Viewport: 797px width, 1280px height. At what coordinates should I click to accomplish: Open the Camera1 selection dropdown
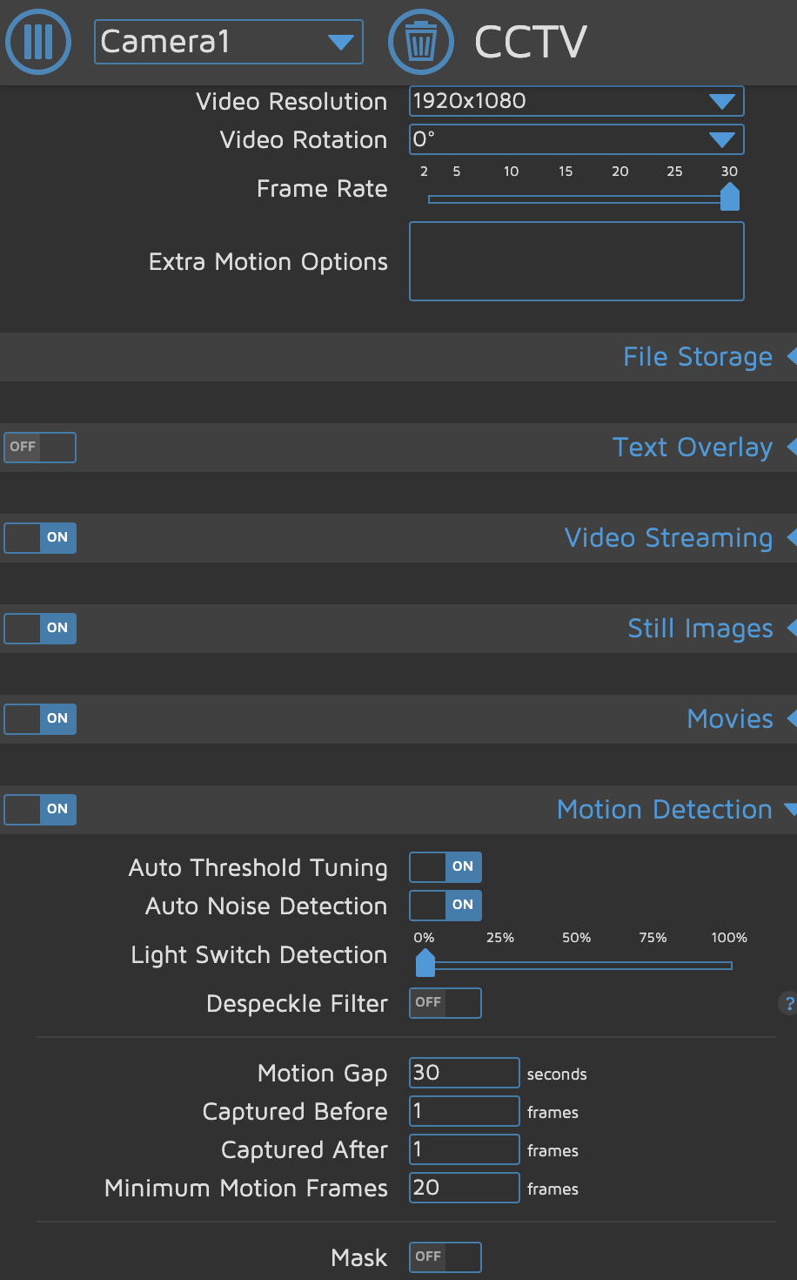229,42
